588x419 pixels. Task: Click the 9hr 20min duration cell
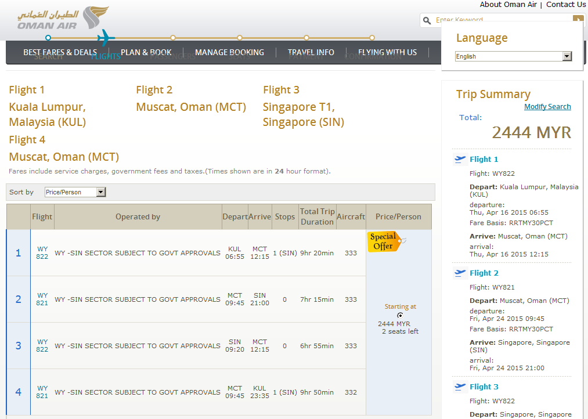[317, 253]
